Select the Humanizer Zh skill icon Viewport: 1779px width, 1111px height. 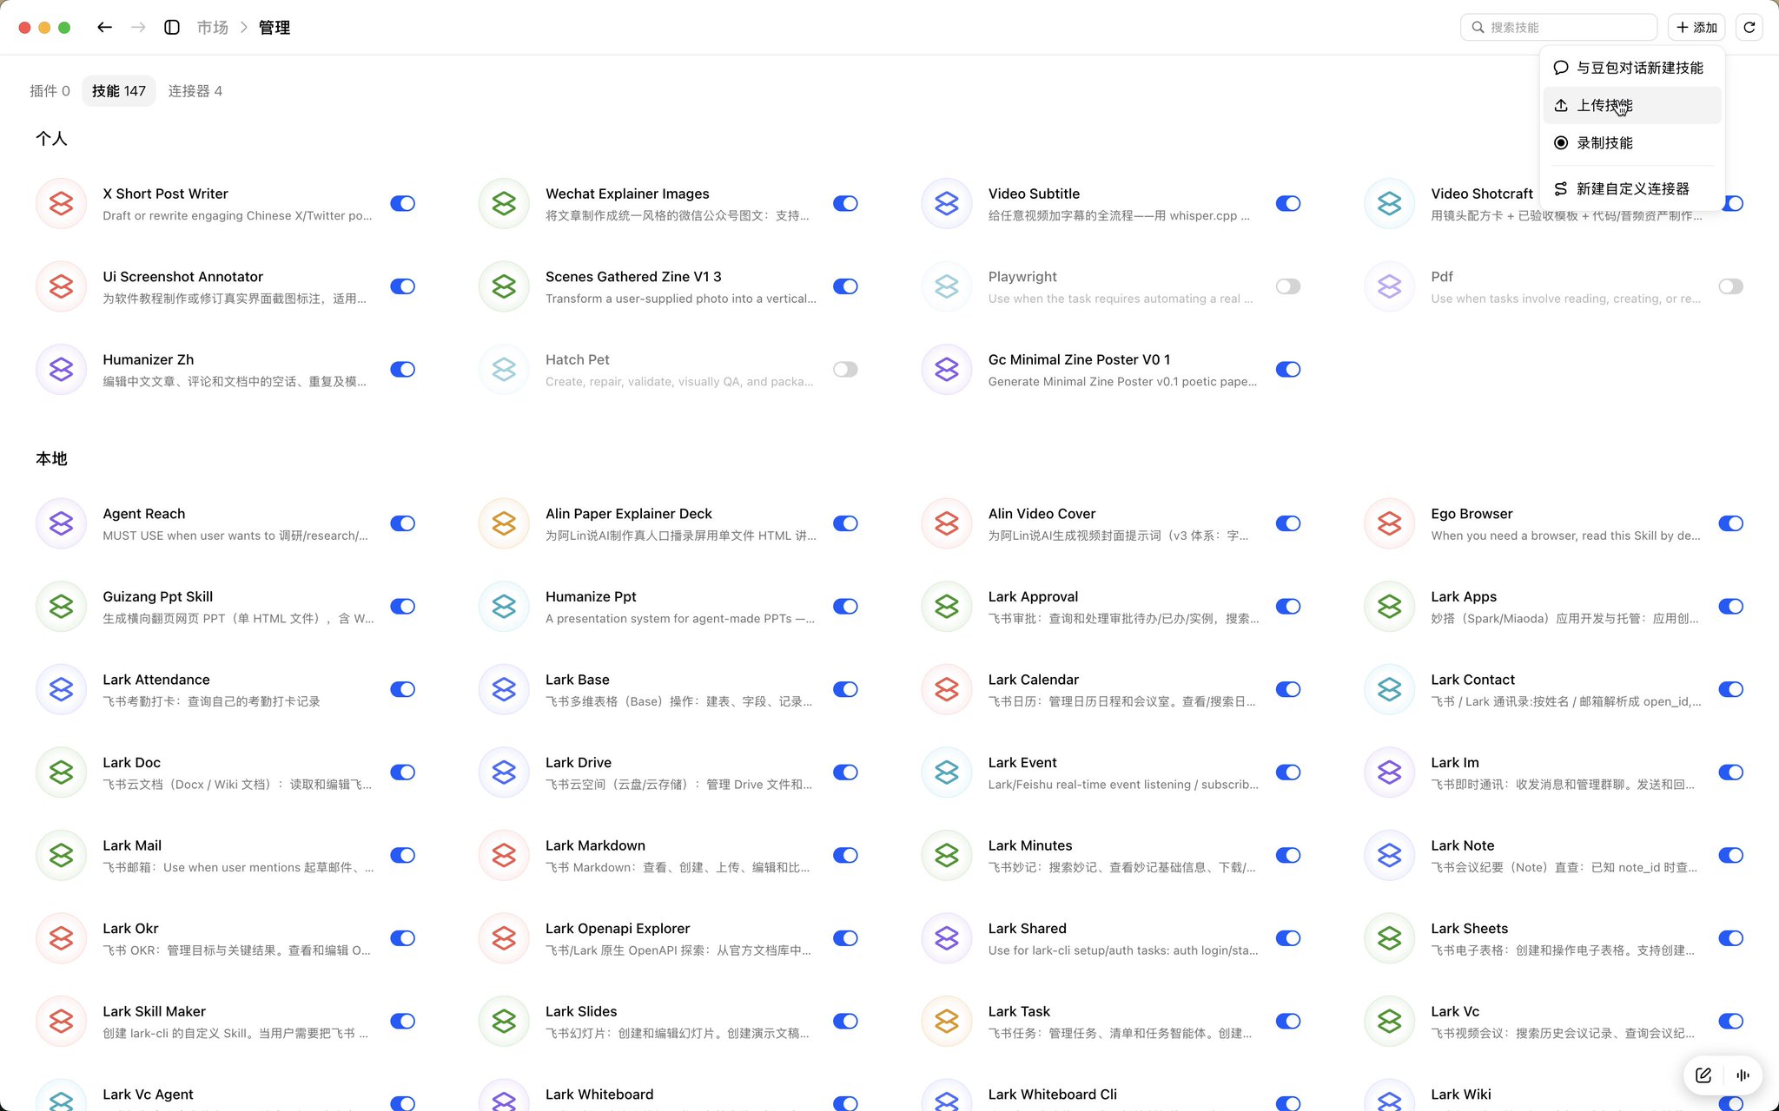pyautogui.click(x=61, y=369)
